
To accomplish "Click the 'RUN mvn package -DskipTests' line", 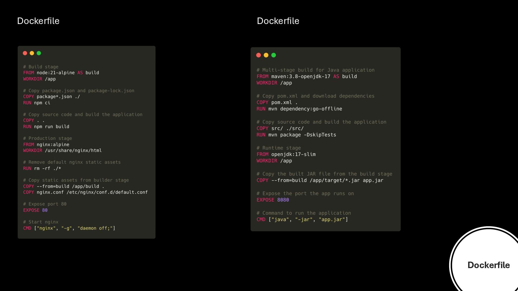I will [x=296, y=135].
